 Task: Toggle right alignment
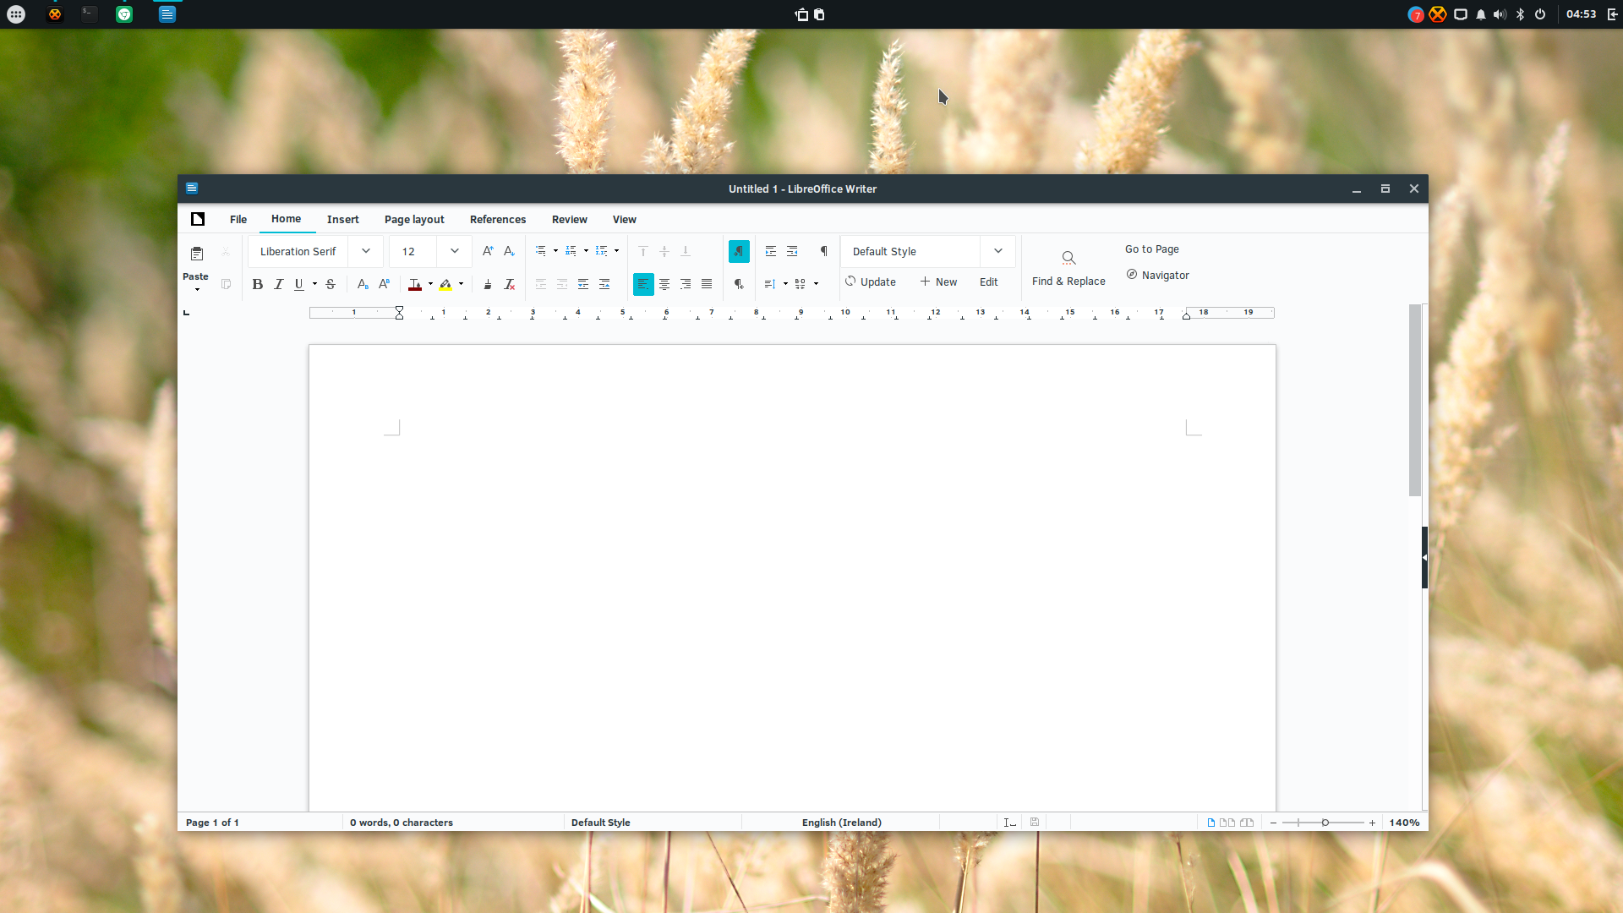(x=686, y=284)
